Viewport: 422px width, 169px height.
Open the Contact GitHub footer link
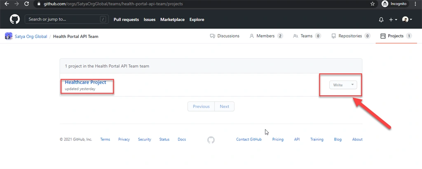(x=249, y=139)
